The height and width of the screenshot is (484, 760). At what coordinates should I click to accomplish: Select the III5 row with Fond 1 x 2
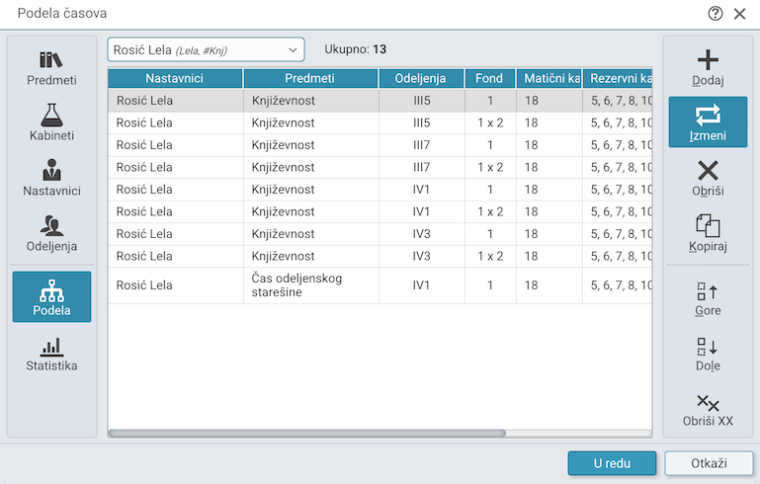click(380, 123)
